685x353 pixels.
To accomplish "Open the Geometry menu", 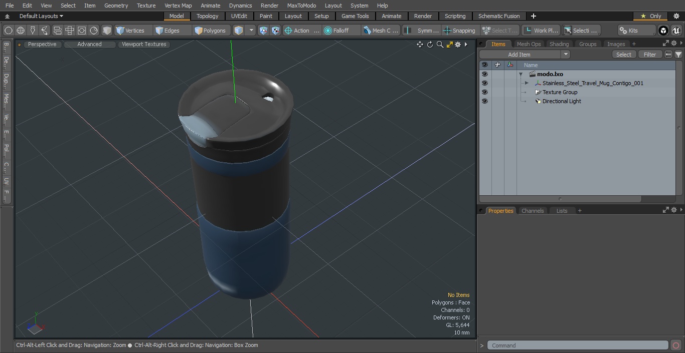I will point(116,6).
